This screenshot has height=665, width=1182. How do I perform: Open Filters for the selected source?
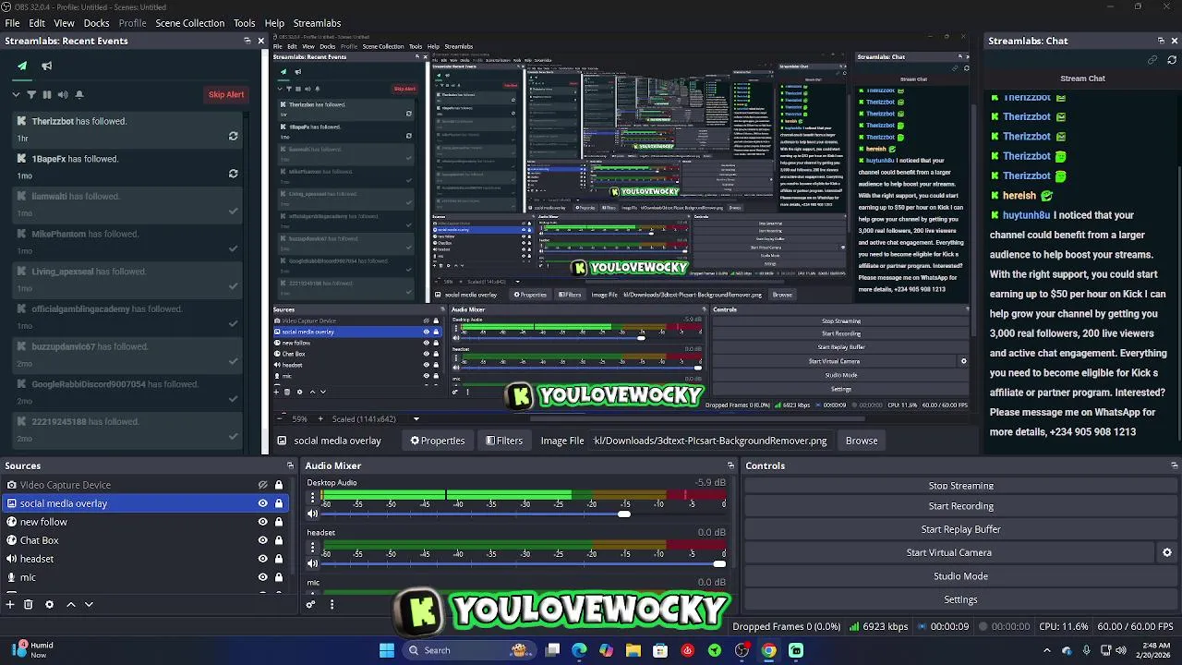pos(504,441)
